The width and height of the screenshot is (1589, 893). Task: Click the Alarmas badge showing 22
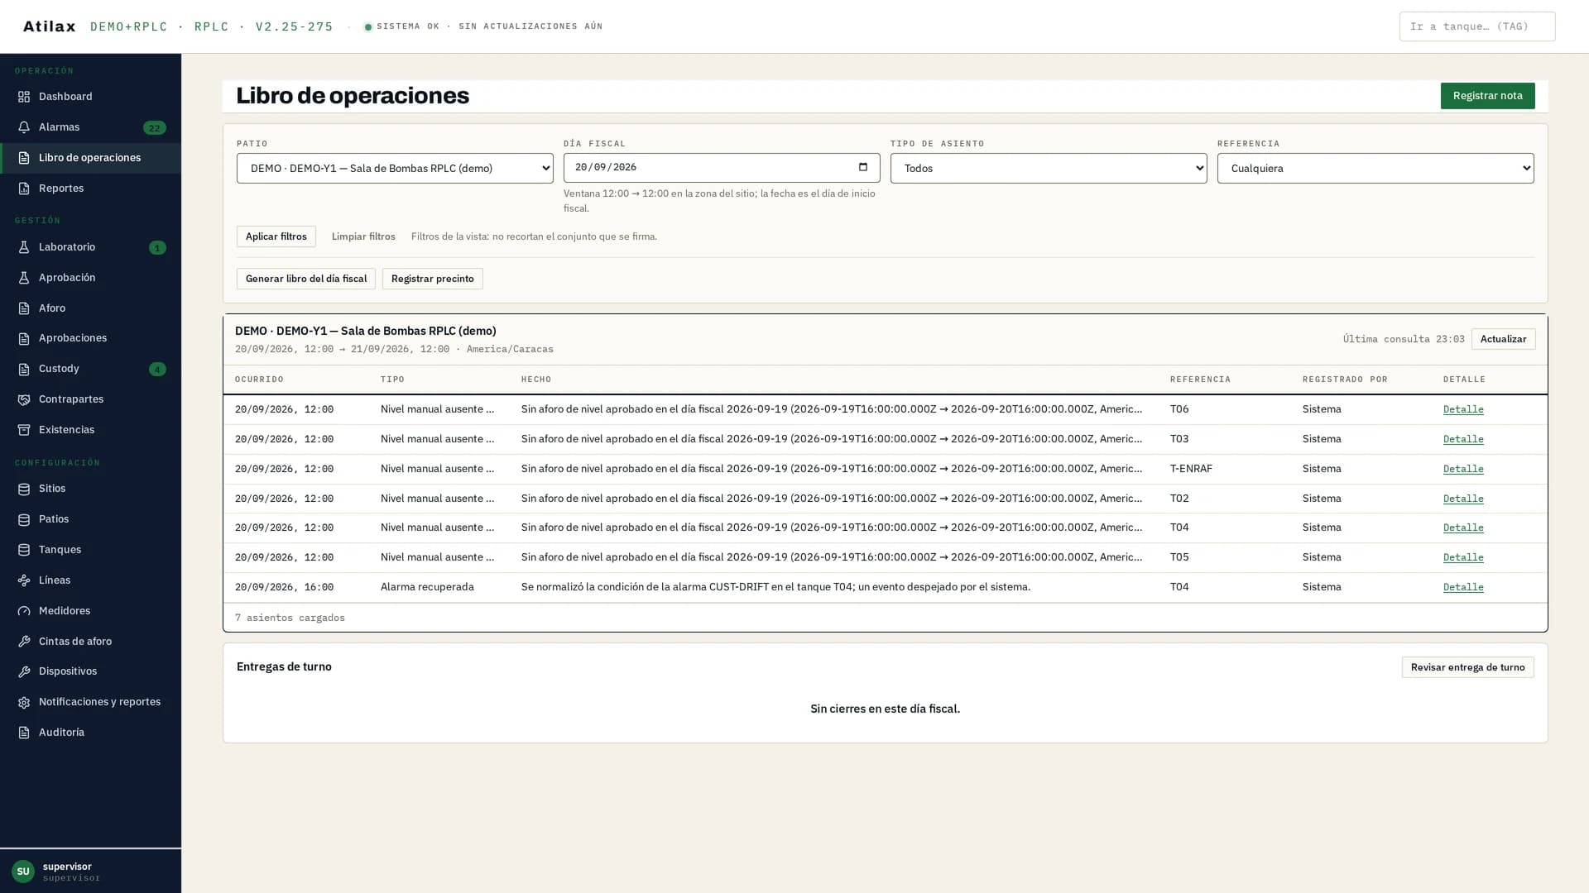155,128
